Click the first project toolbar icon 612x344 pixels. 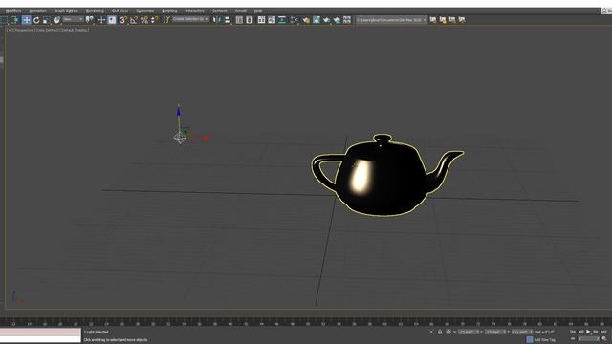click(433, 19)
